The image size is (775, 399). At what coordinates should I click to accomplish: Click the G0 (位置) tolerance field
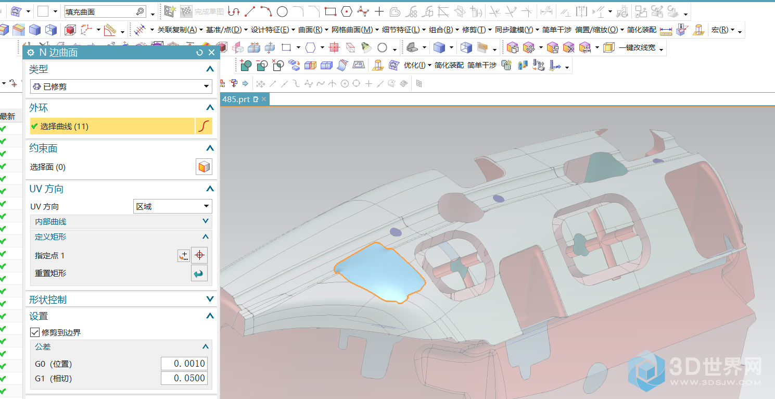[184, 363]
